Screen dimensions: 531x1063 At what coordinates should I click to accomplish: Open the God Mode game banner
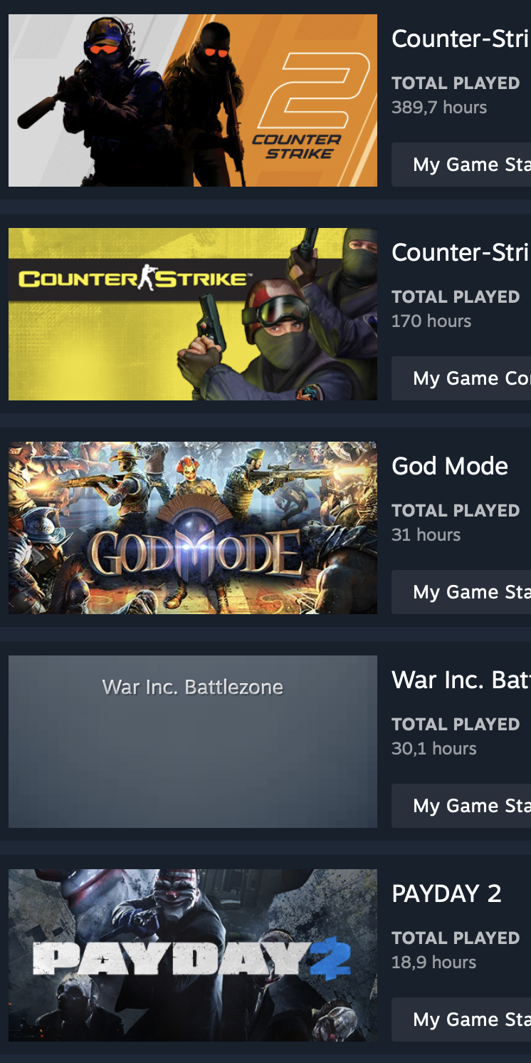[193, 528]
